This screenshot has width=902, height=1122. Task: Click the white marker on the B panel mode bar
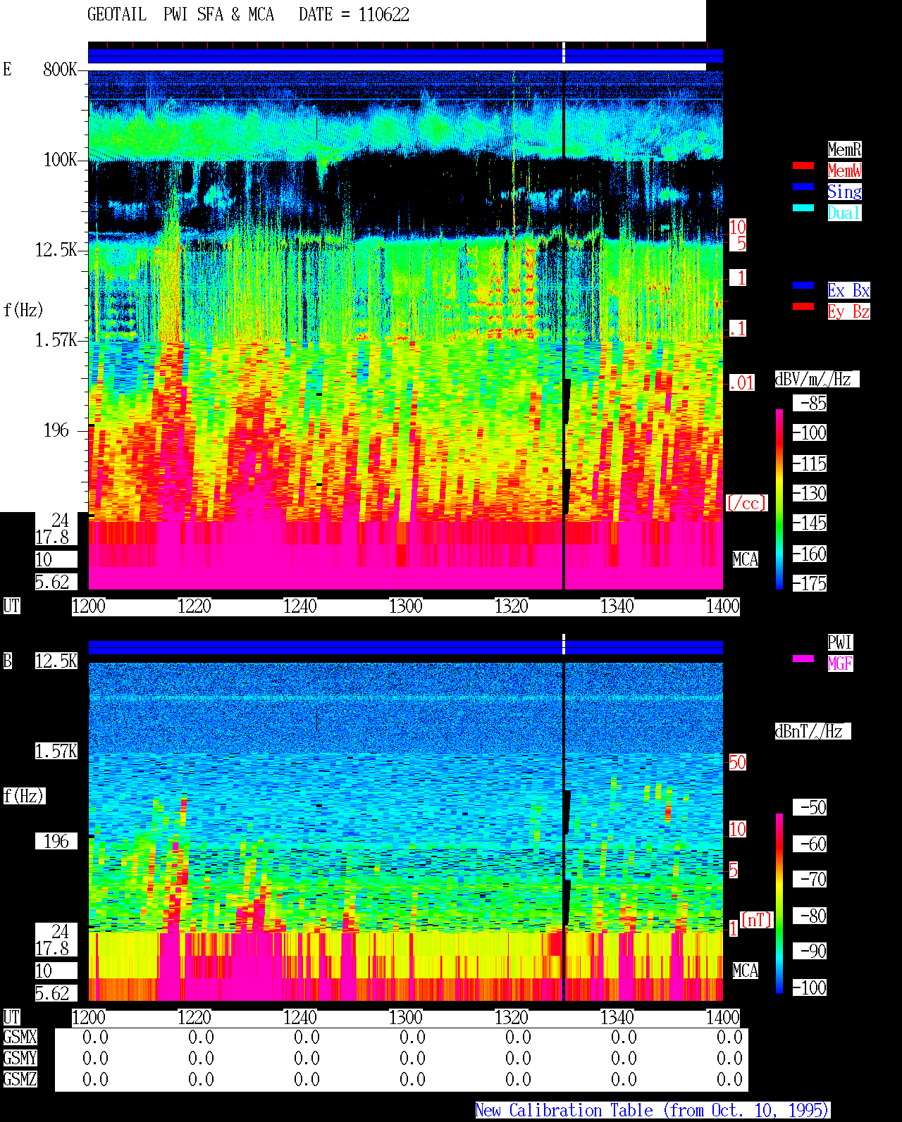564,644
